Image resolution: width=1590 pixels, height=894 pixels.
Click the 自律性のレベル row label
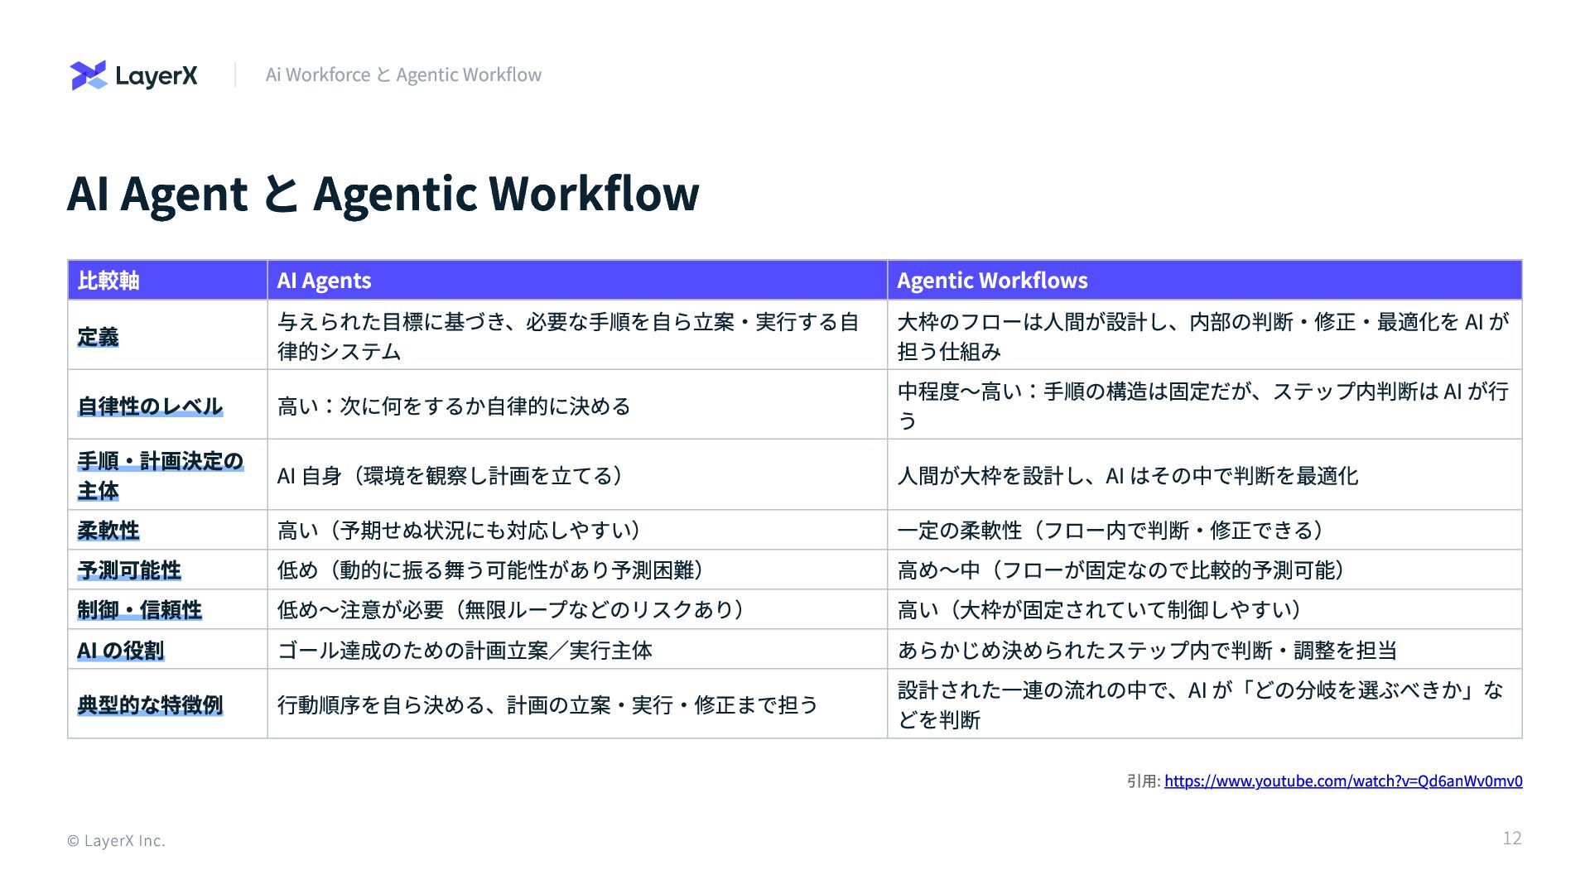tap(150, 406)
